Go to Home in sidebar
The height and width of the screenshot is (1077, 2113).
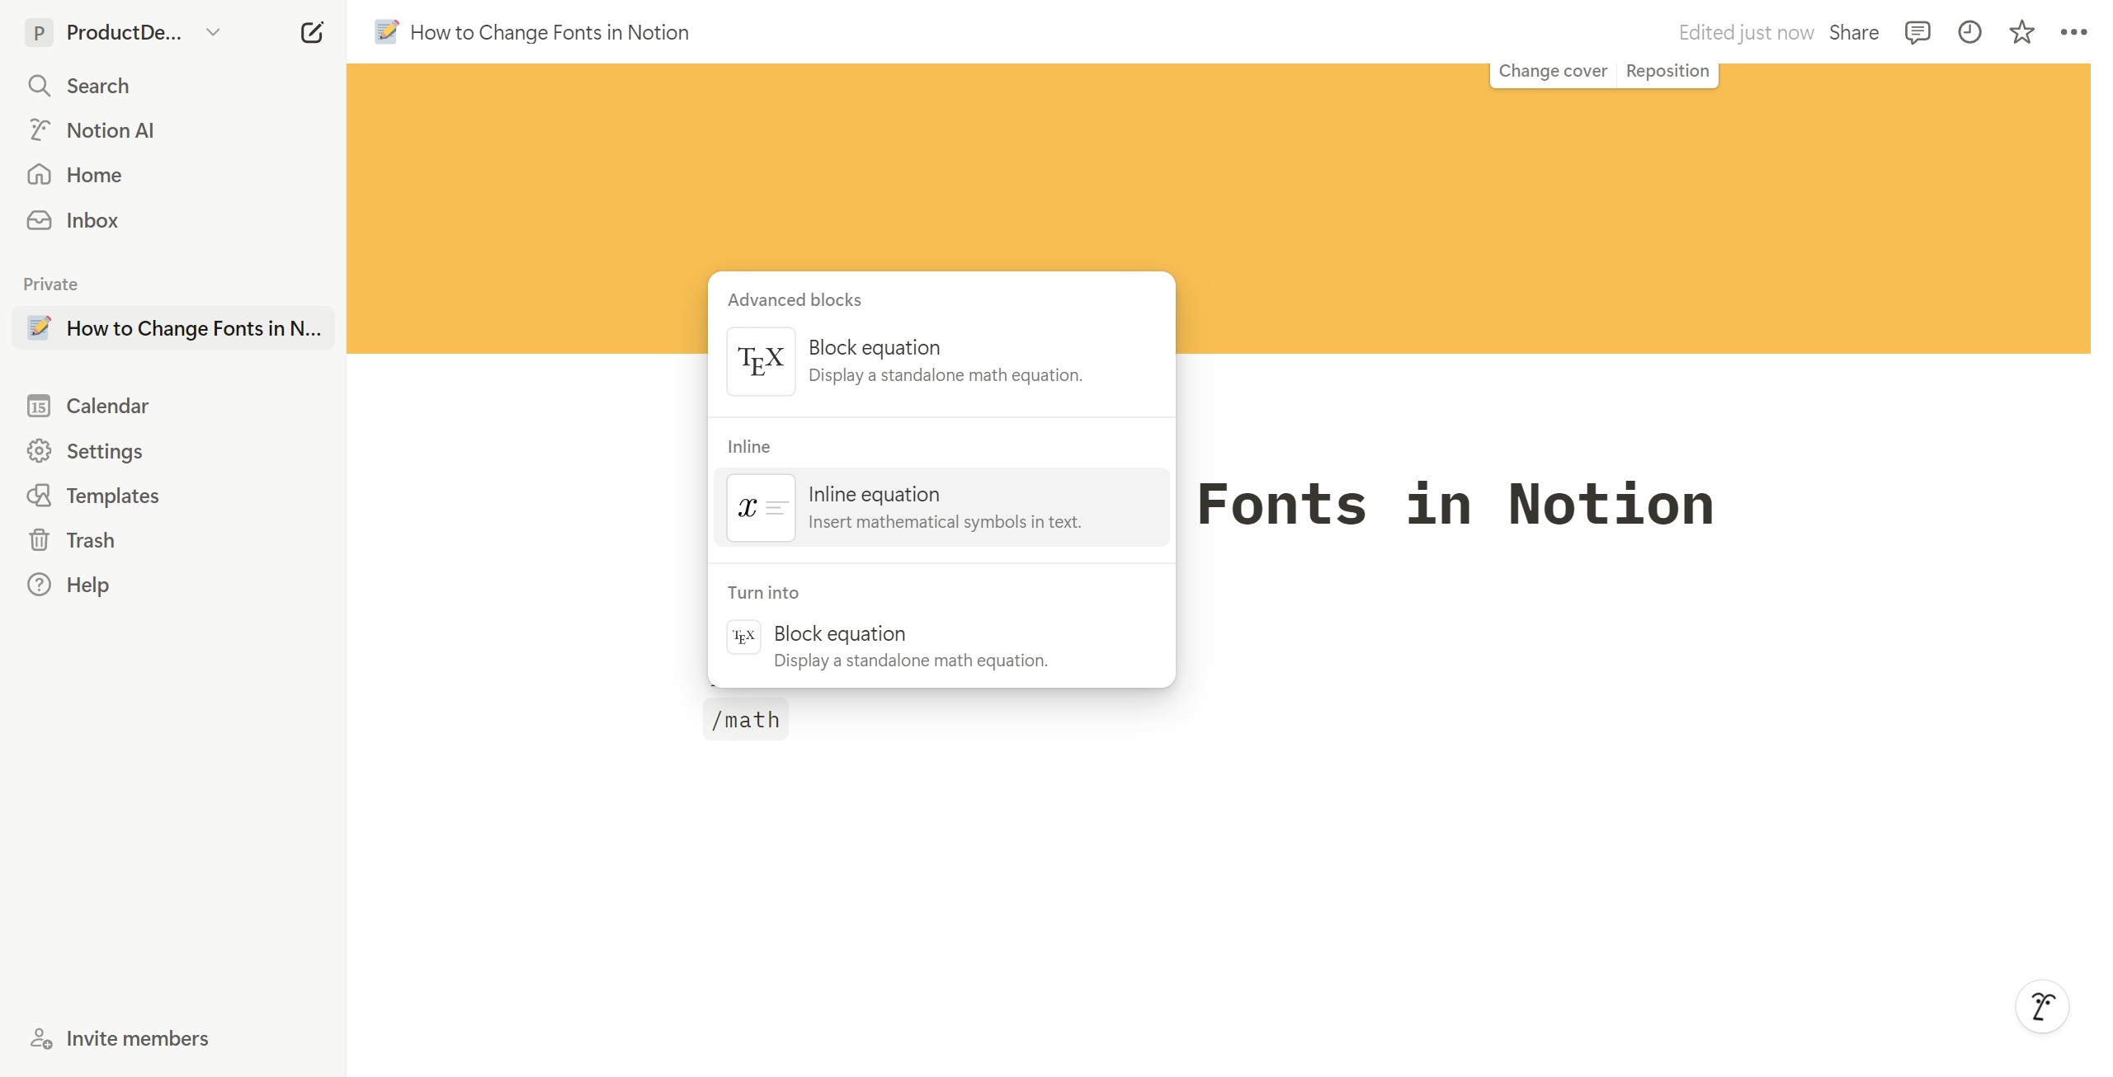[x=172, y=175]
